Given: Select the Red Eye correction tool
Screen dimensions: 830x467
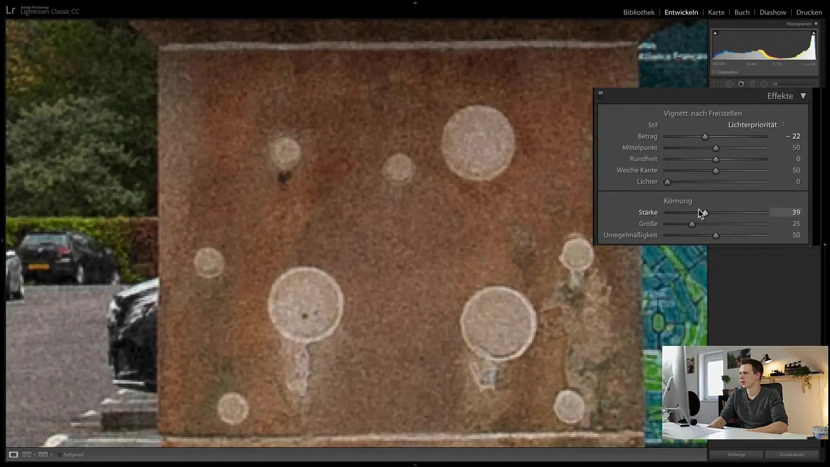Looking at the screenshot, I should tap(741, 84).
